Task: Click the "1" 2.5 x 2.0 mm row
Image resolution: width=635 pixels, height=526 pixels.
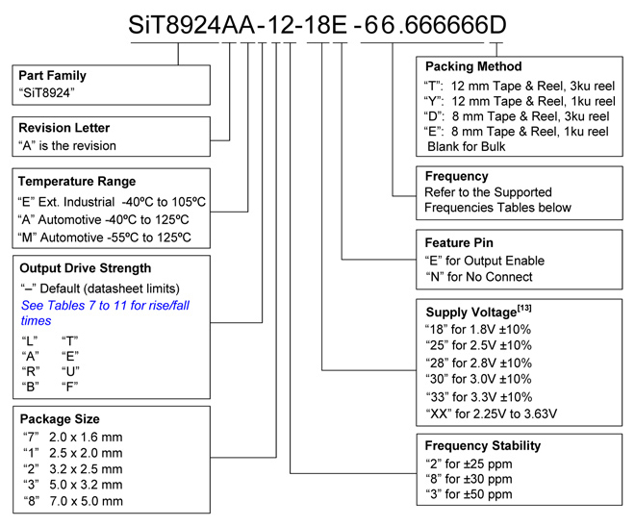Action: (73, 453)
